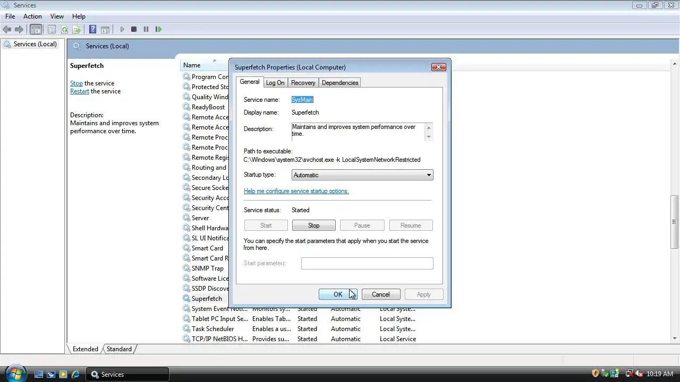The height and width of the screenshot is (382, 680).
Task: Open the Help menu
Action: [79, 16]
